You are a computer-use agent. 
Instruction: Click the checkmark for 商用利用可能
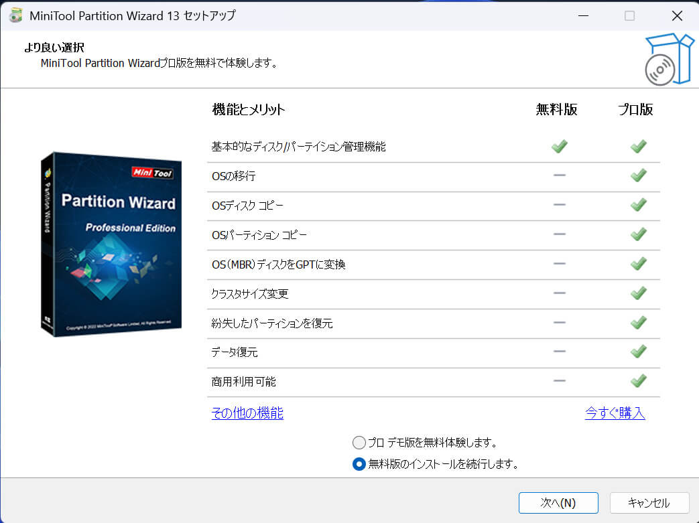coord(638,380)
